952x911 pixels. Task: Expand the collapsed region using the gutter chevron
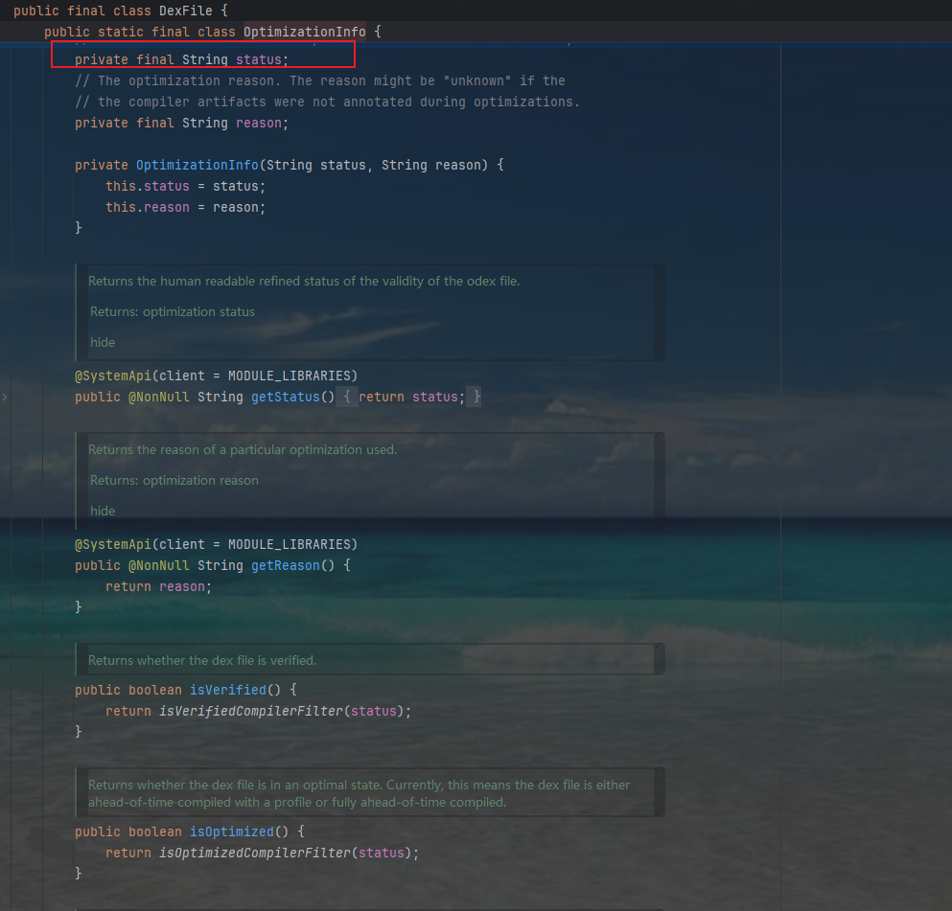(6, 395)
